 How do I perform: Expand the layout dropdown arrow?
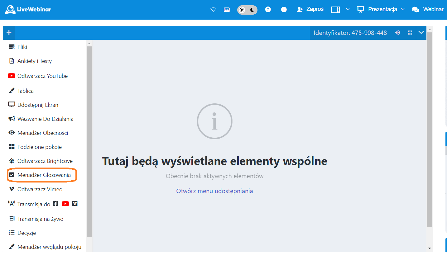[x=348, y=9]
